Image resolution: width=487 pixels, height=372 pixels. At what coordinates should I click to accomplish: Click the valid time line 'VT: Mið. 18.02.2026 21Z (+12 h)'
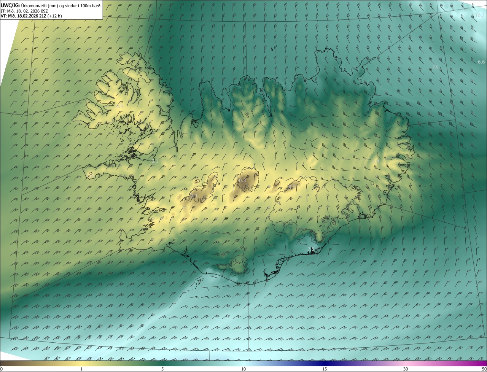(x=31, y=16)
